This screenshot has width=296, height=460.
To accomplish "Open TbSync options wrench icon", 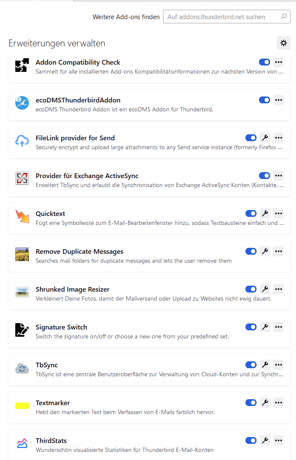I will 265,365.
